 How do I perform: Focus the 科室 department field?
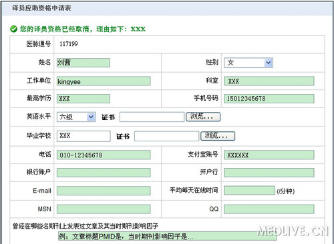(x=269, y=81)
